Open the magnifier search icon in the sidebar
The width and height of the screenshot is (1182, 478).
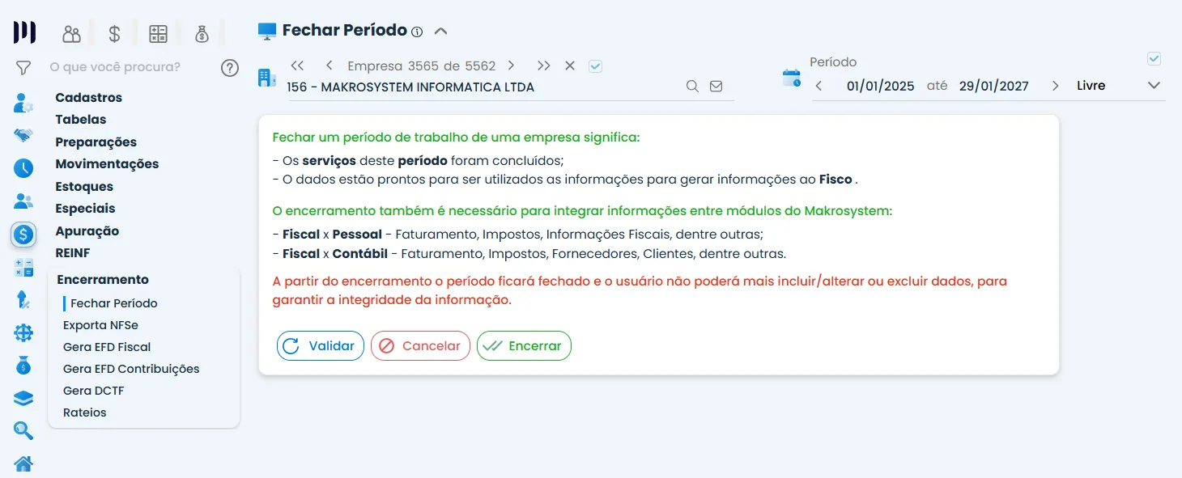(x=23, y=430)
